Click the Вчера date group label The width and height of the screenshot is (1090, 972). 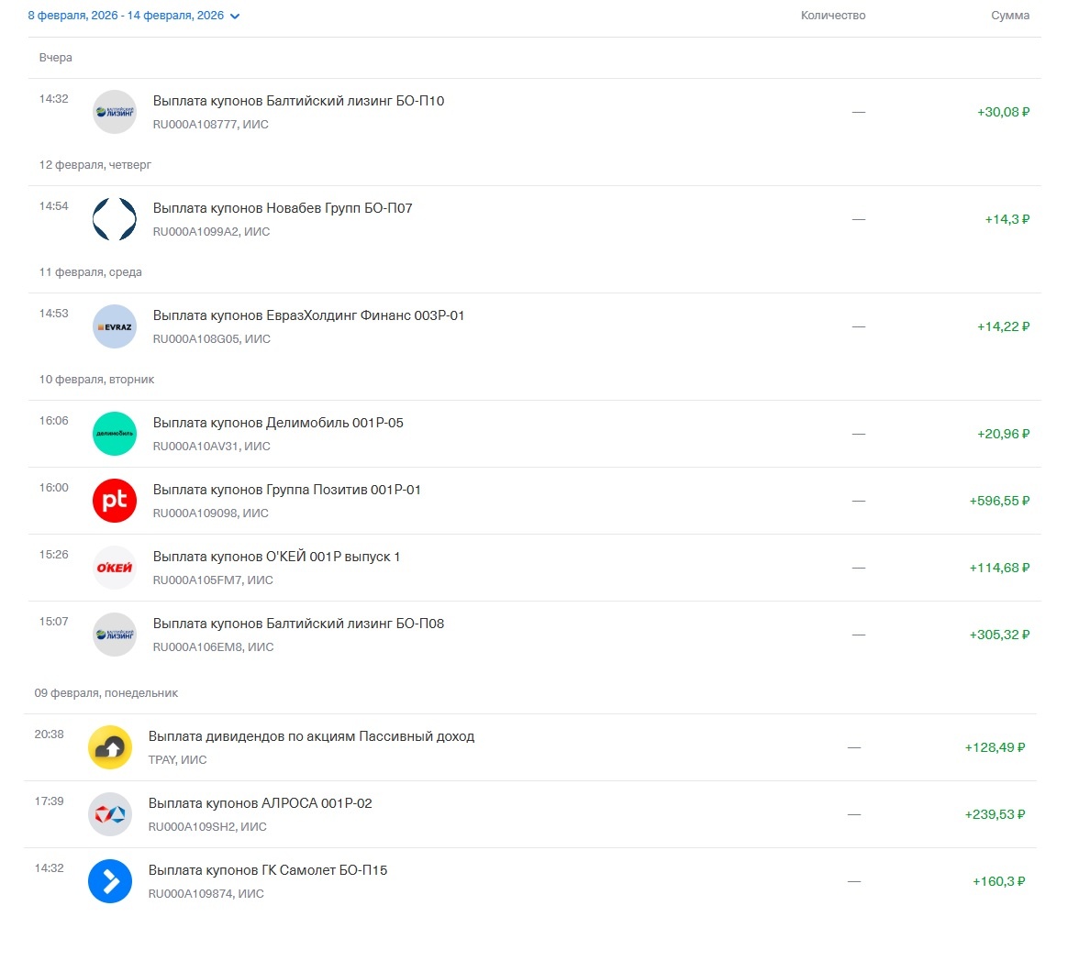coord(56,58)
